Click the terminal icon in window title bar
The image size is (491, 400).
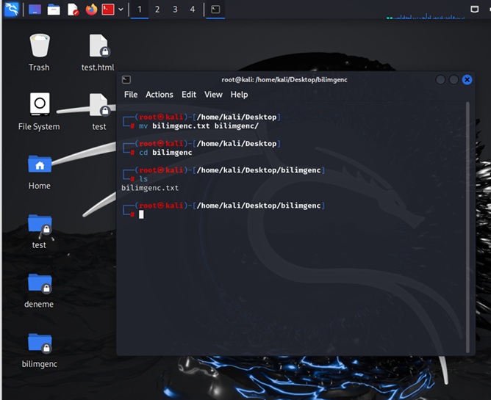click(x=126, y=80)
